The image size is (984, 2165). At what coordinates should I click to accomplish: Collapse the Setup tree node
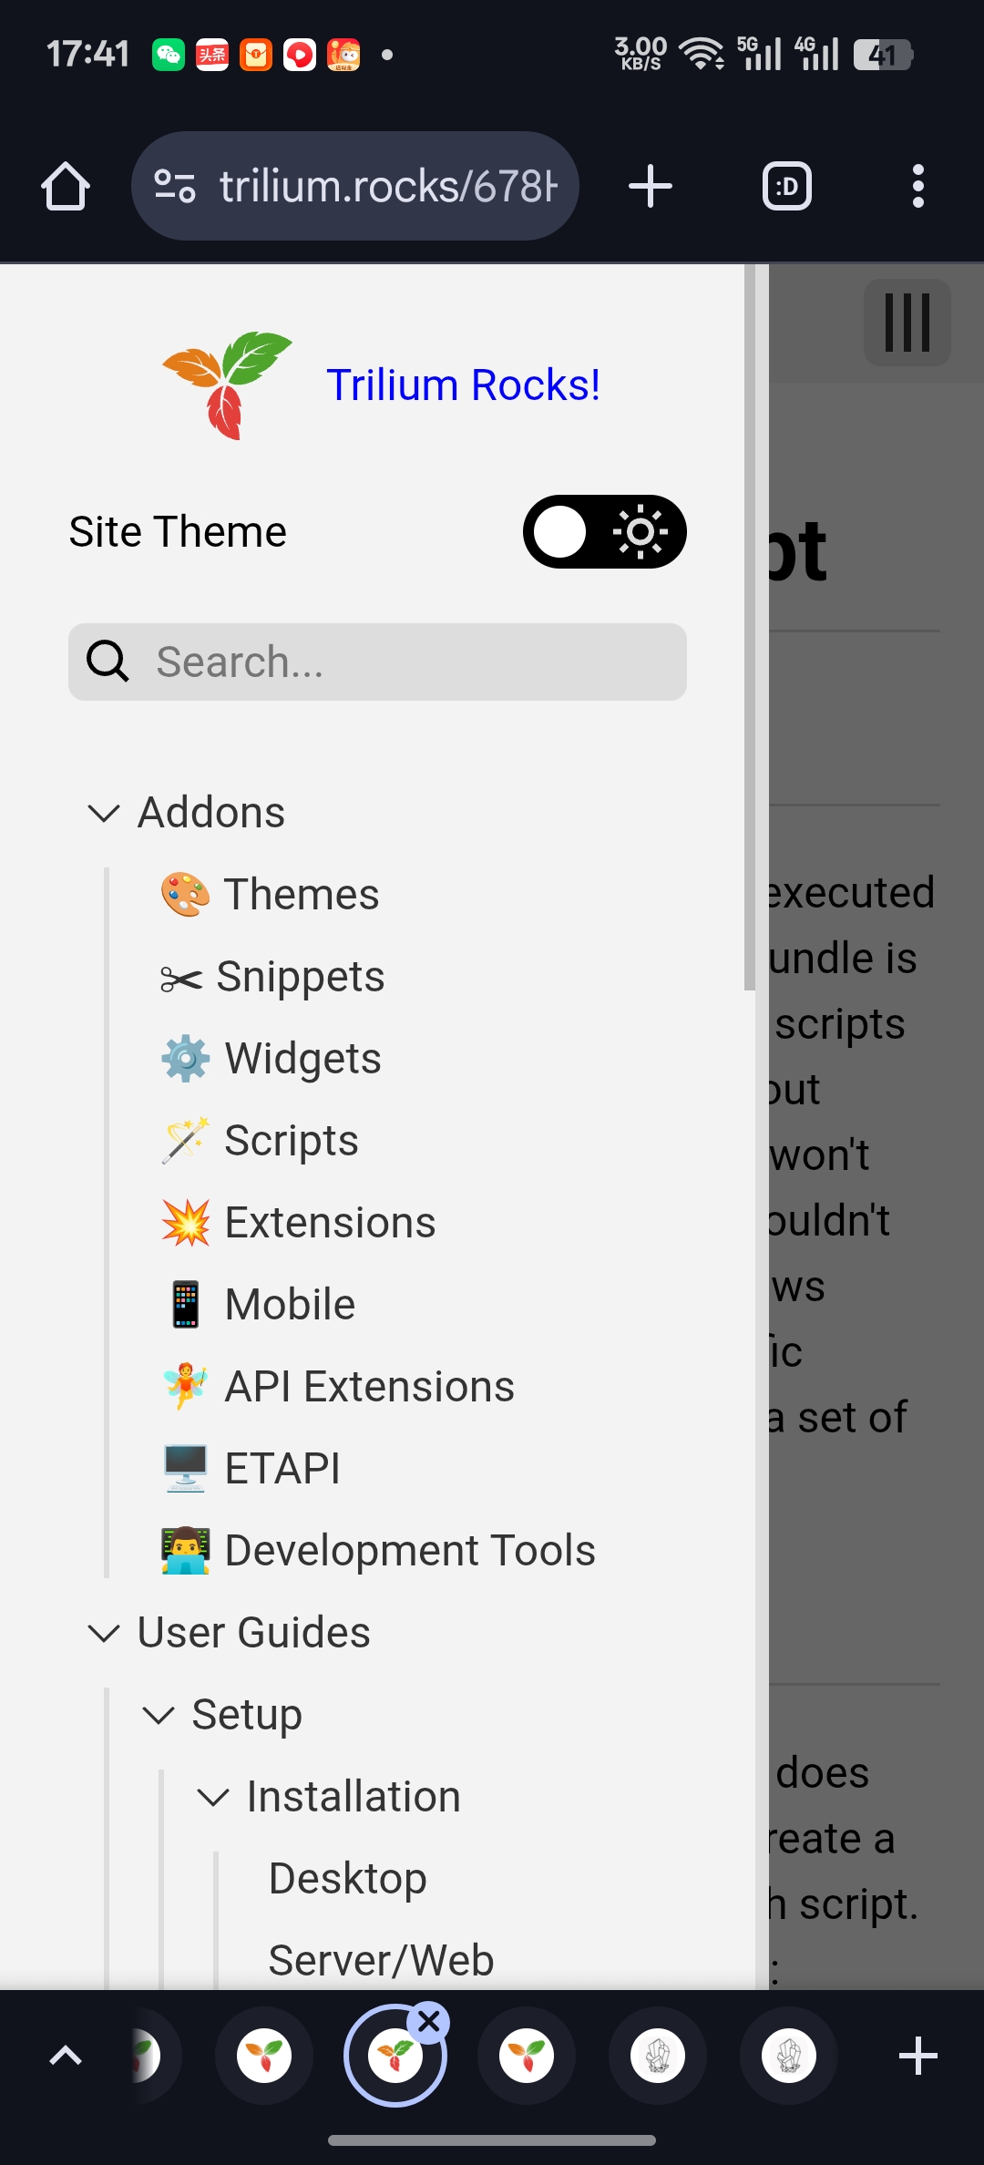[159, 1715]
